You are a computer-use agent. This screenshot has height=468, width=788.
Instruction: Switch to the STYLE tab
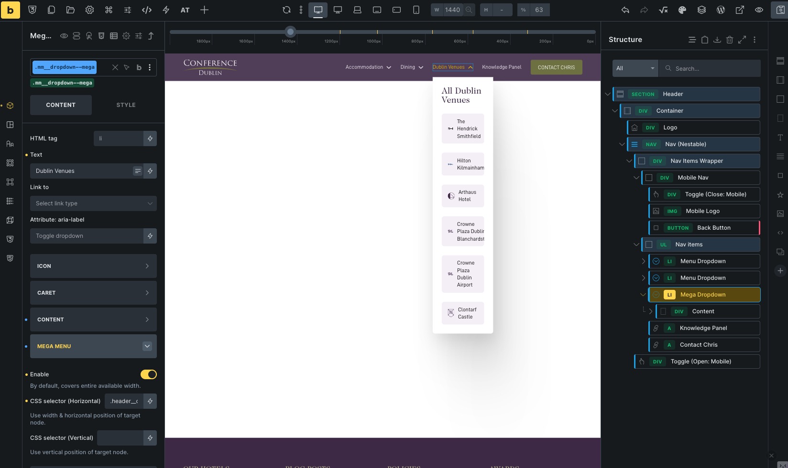tap(126, 105)
